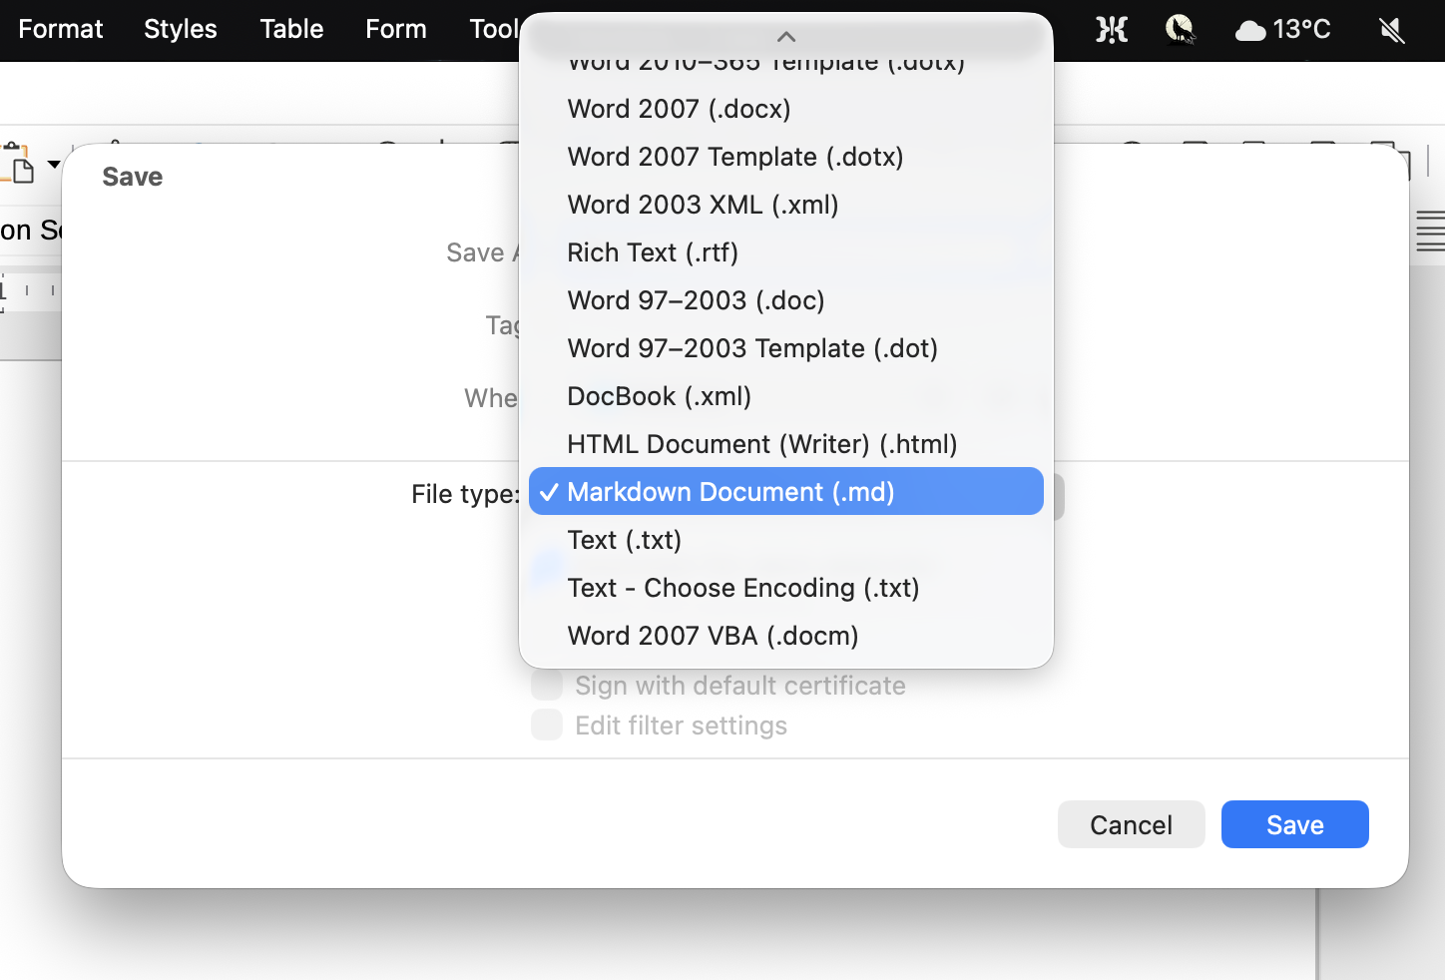Image resolution: width=1445 pixels, height=980 pixels.
Task: Click the Cancel button
Action: (1131, 824)
